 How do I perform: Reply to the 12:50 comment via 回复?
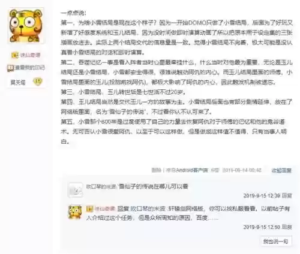click(287, 227)
